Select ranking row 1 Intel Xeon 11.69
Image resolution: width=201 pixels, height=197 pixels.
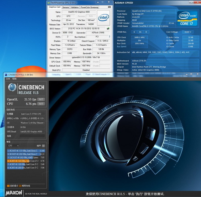[26, 151]
